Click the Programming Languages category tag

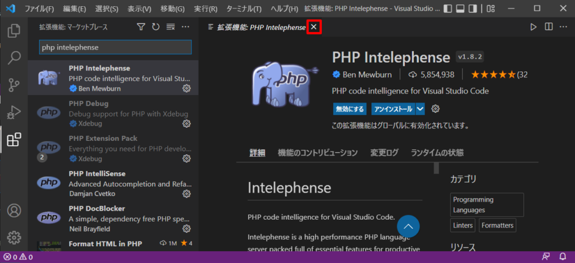487,205
